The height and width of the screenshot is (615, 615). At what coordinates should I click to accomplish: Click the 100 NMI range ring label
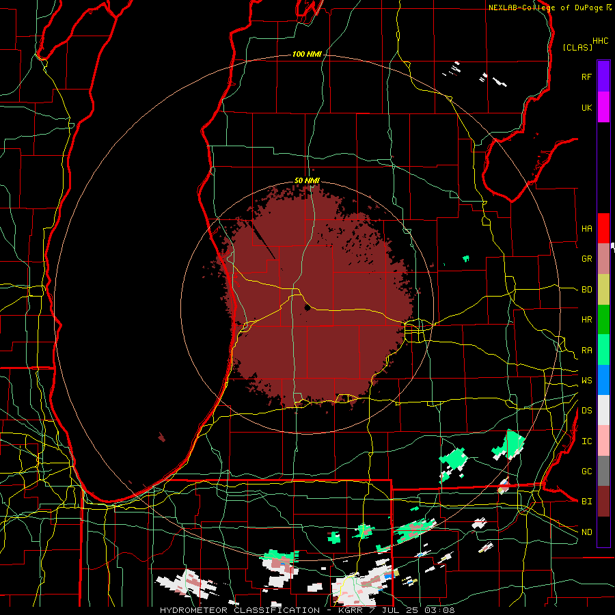tap(307, 54)
